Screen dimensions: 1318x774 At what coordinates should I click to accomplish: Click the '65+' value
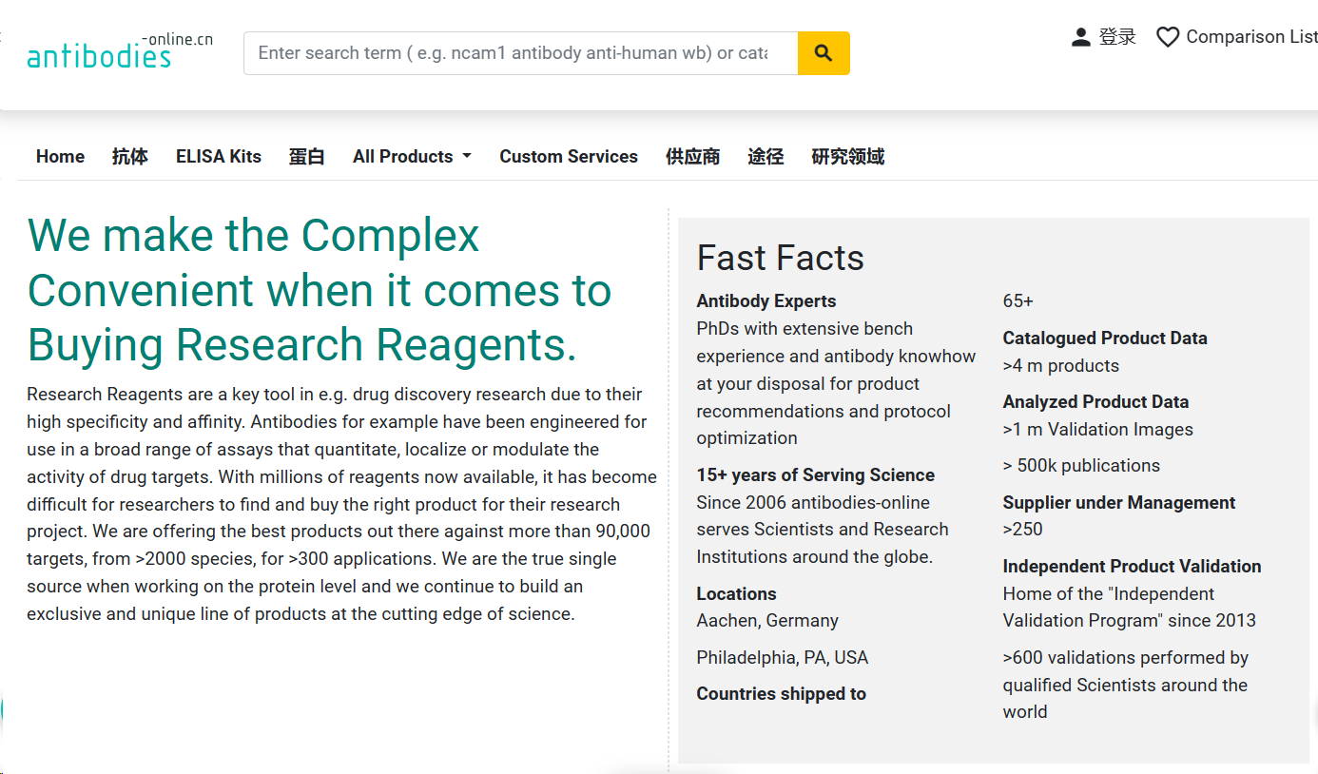point(1018,301)
